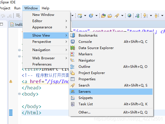Choose New Window from Window menu
Screen dimensions: 165x124
46,15
